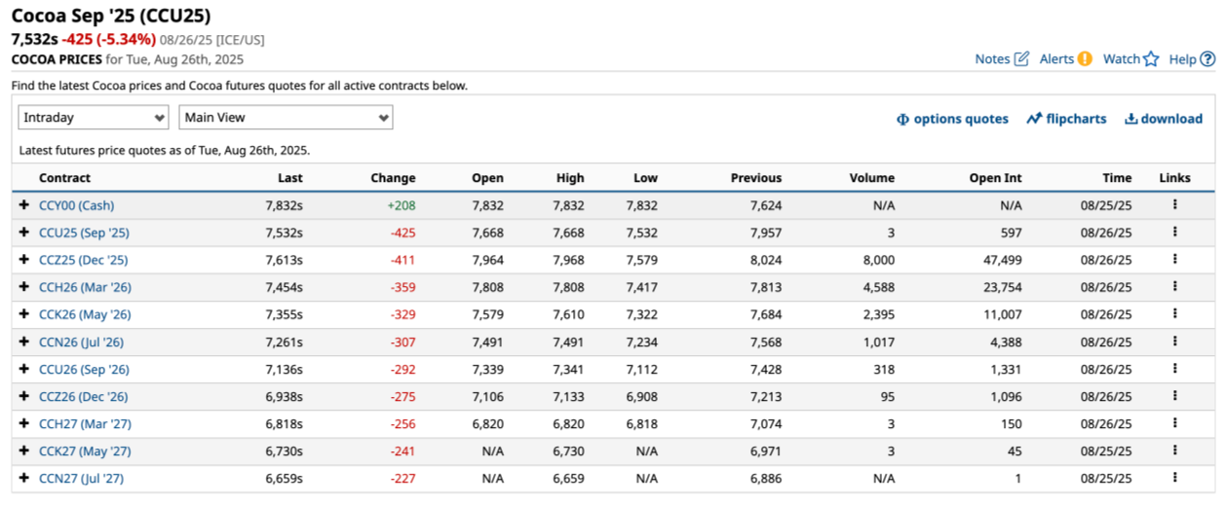
Task: Expand the CCH27 (Mar '27) row plus sign
Action: coord(23,423)
